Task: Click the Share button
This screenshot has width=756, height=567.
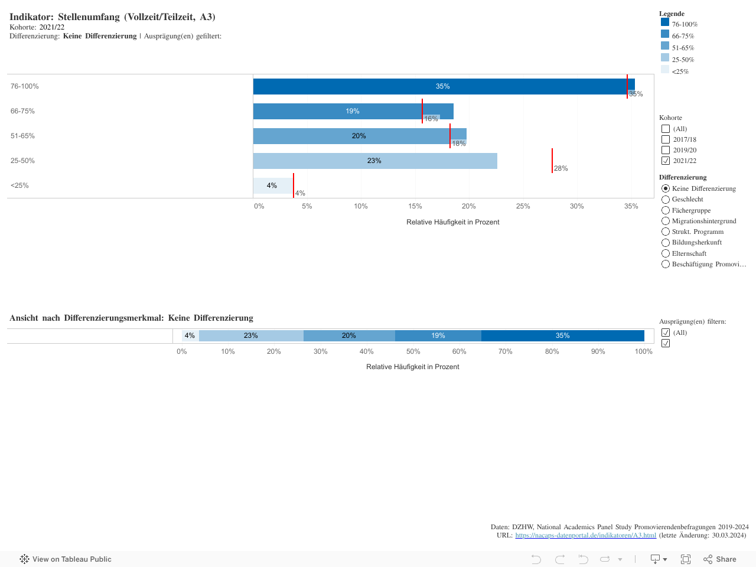Action: (x=720, y=559)
